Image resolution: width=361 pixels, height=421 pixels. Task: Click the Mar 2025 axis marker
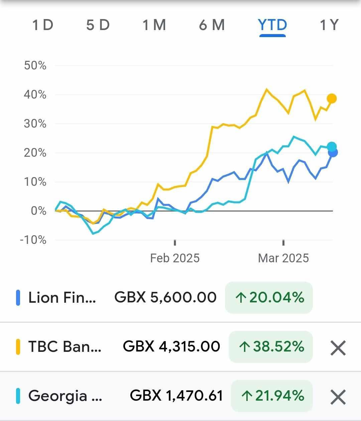[283, 258]
